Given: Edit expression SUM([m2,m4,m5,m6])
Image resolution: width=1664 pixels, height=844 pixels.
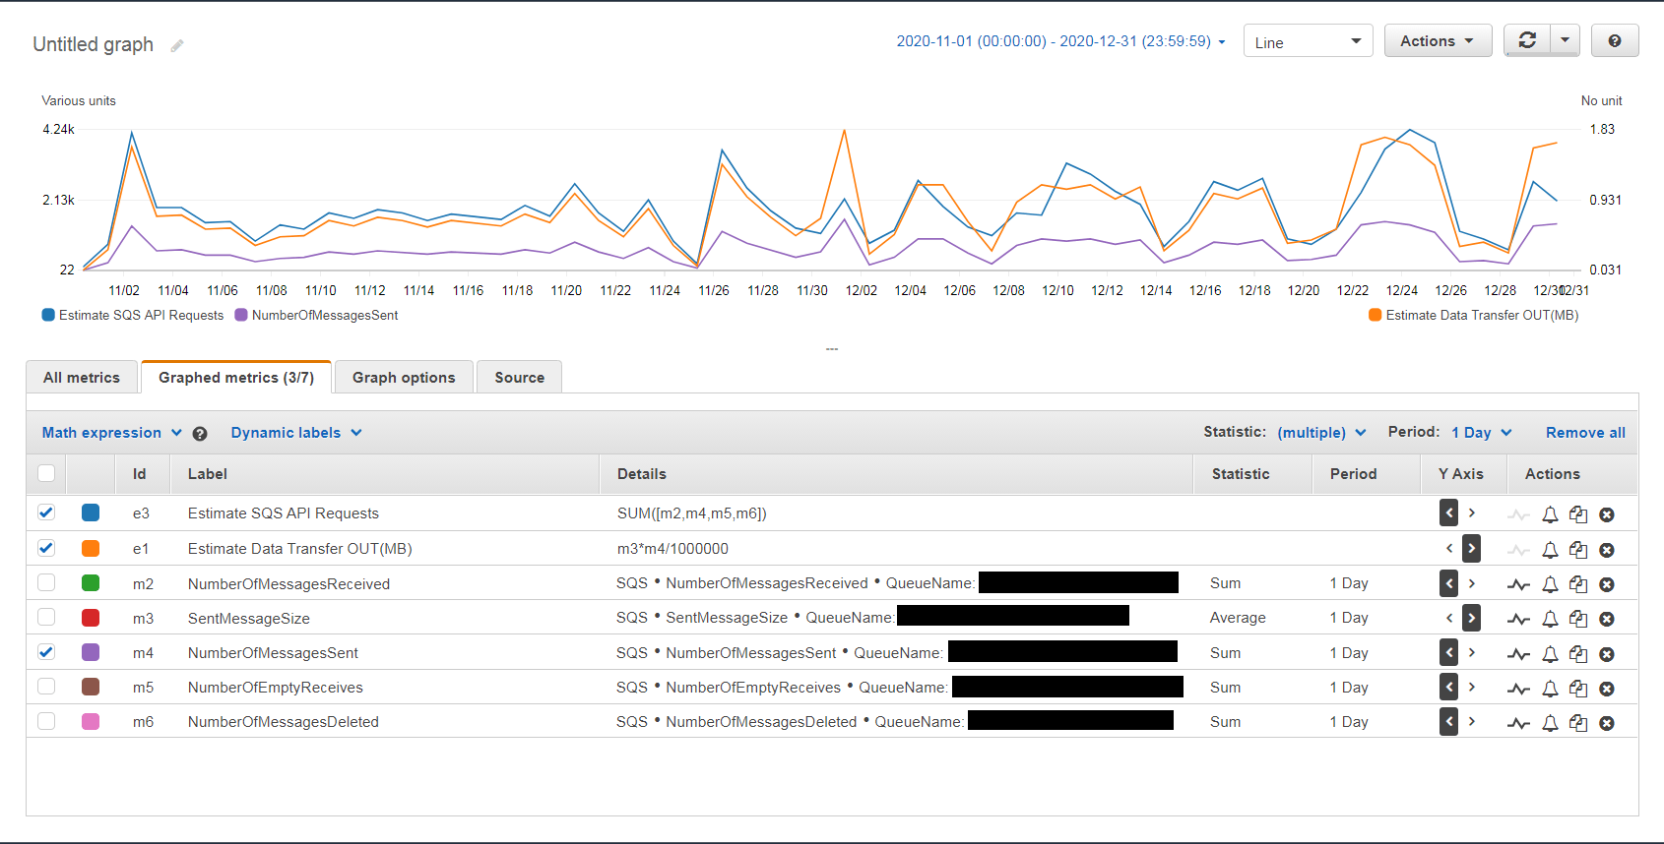Looking at the screenshot, I should 692,513.
